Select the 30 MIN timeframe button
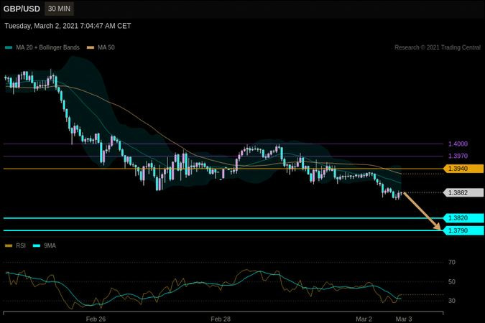485x323 pixels. (59, 9)
